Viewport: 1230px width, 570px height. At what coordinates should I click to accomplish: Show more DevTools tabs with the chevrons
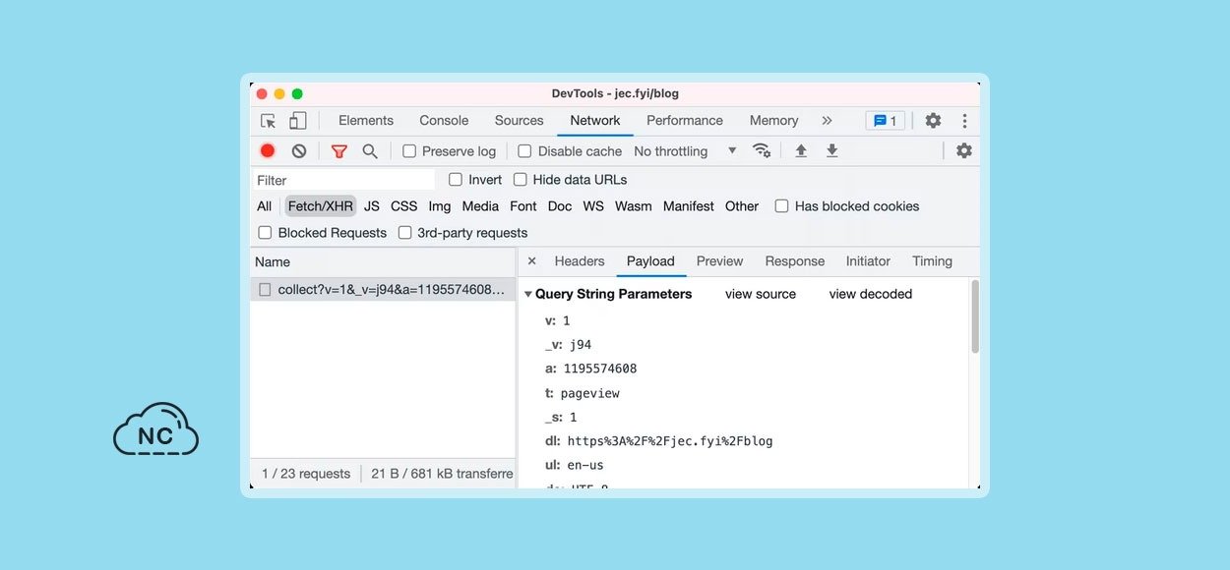pyautogui.click(x=827, y=120)
